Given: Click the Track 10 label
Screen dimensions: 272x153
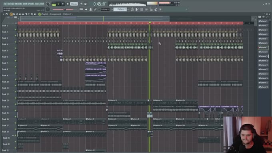Looking at the screenshot, I should [x=5, y=82].
